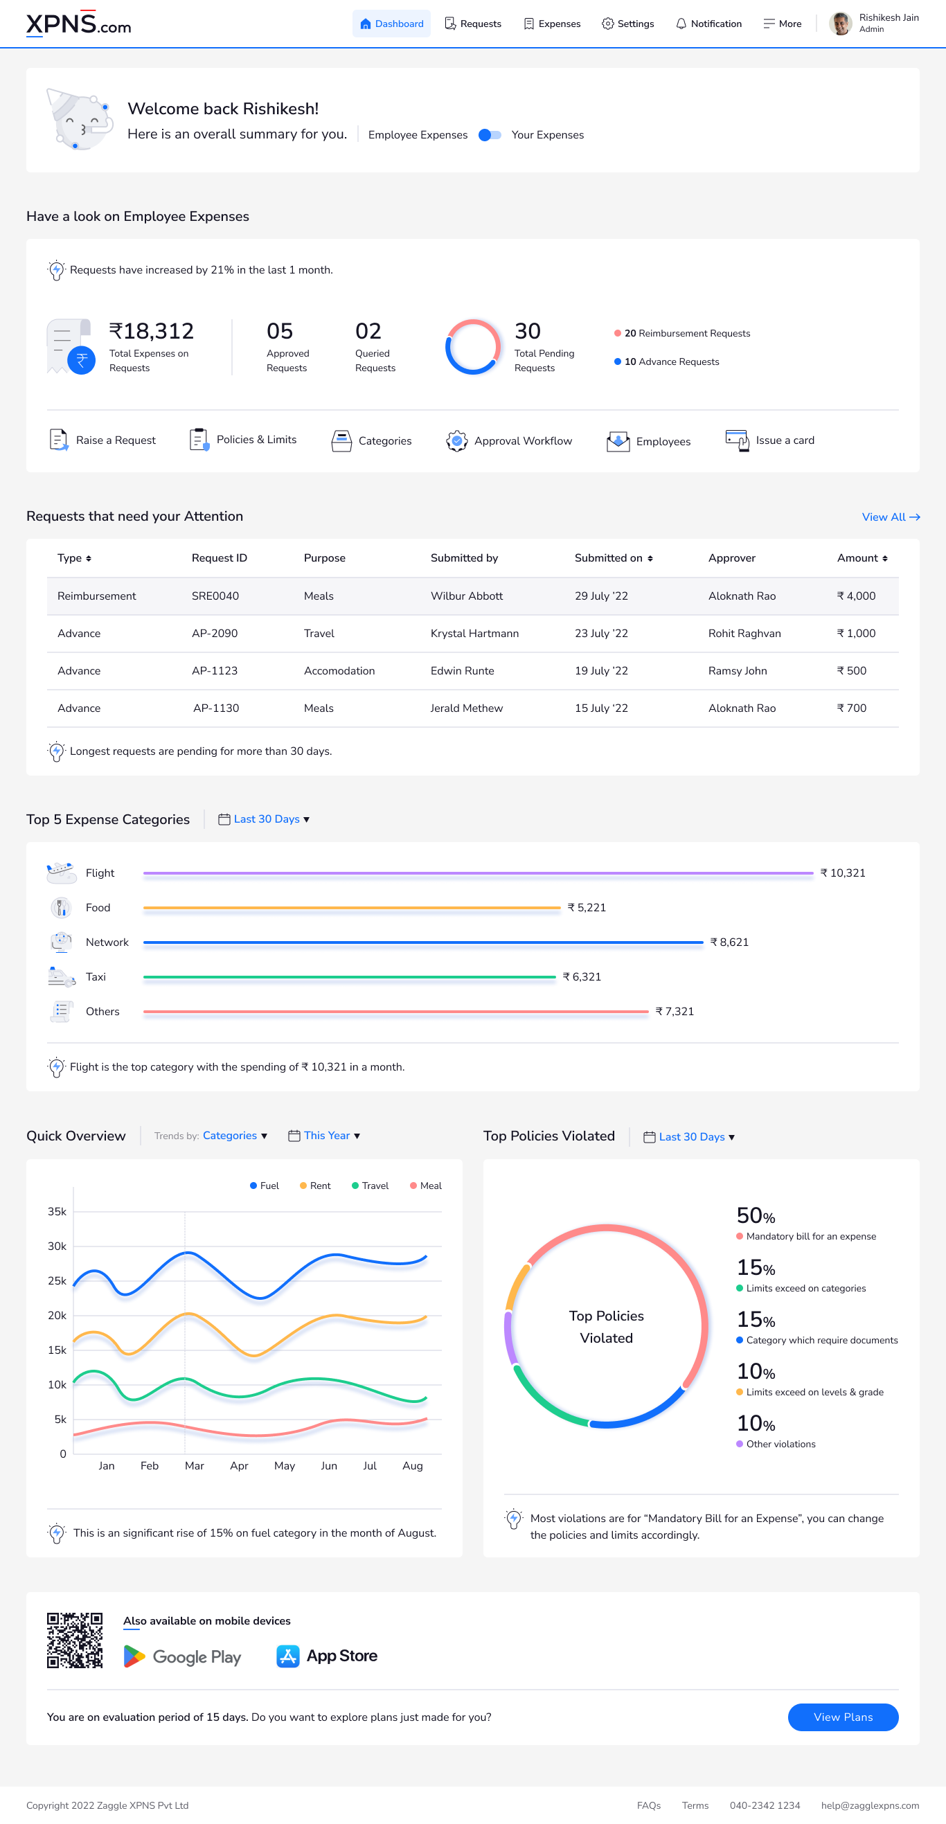The image size is (946, 1824).
Task: Click the pending requests donut chart
Action: coord(473,347)
